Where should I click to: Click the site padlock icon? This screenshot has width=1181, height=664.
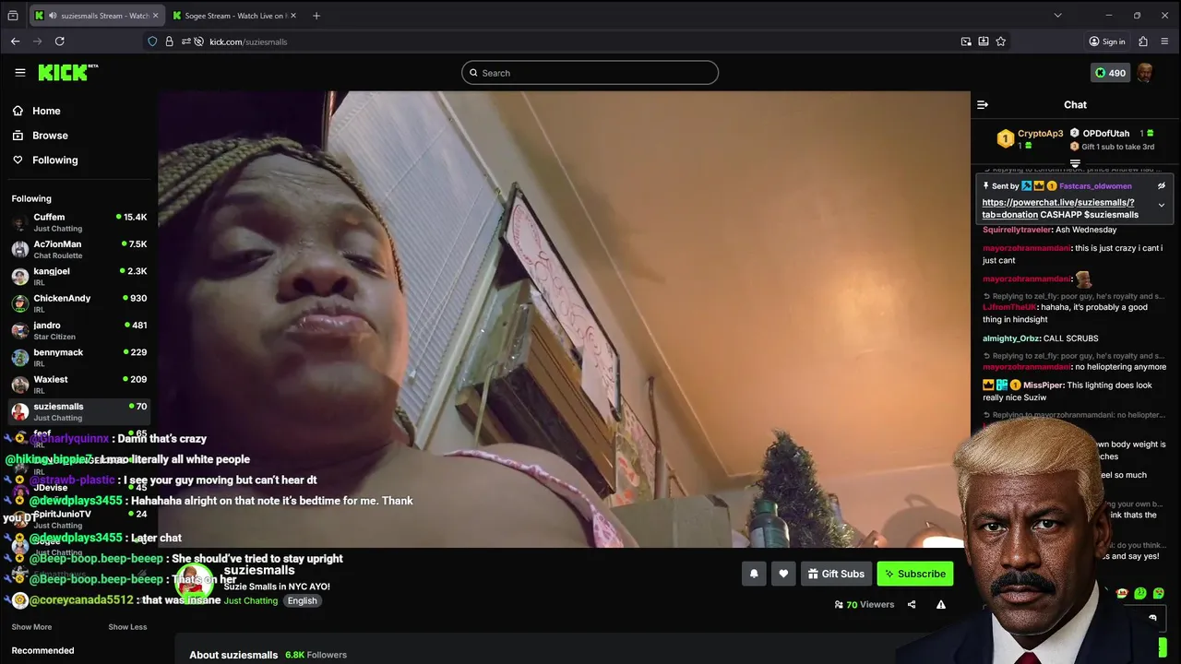(x=169, y=41)
